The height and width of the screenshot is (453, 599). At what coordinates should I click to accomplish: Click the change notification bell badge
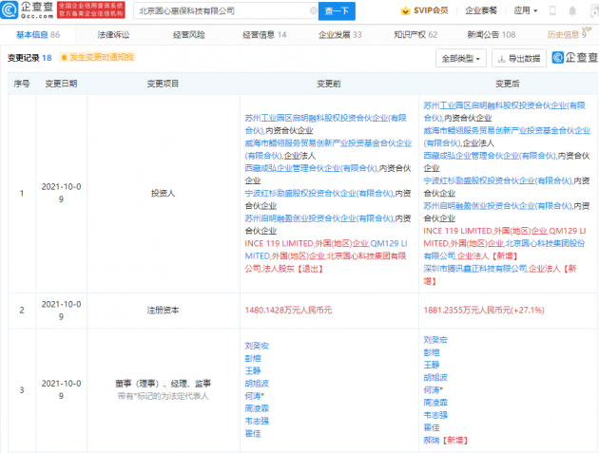point(98,57)
